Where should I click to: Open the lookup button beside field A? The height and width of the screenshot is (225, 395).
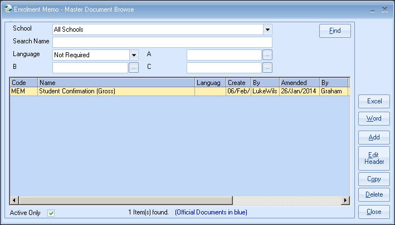(267, 55)
